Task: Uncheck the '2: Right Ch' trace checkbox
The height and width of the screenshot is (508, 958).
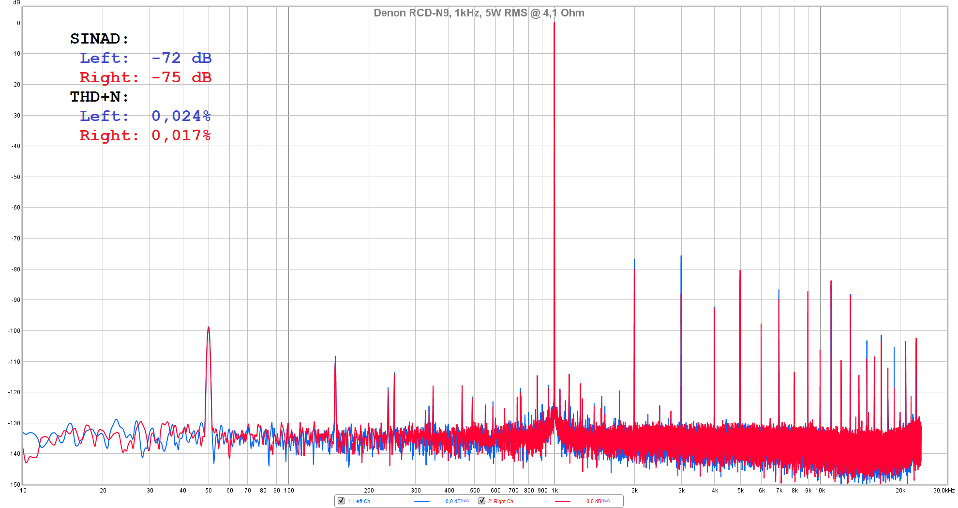Action: 482,501
